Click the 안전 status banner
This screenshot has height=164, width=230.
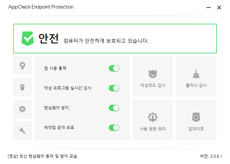[x=115, y=39]
